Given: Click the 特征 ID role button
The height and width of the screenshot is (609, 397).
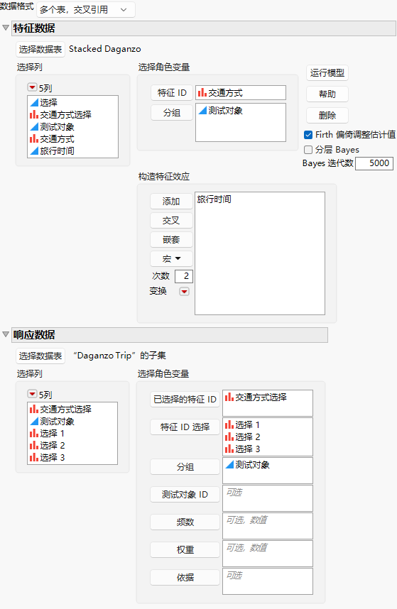Looking at the screenshot, I should 172,93.
